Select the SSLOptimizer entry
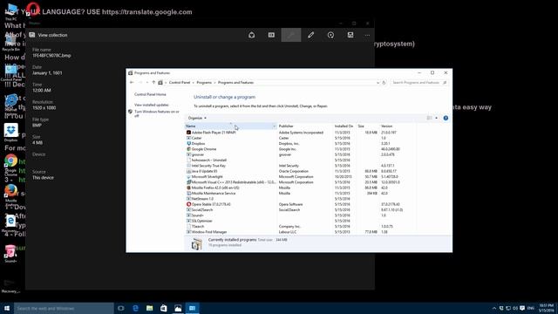The height and width of the screenshot is (314, 558). [301, 221]
